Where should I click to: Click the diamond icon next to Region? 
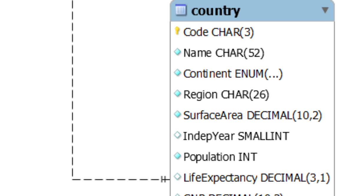tap(177, 94)
